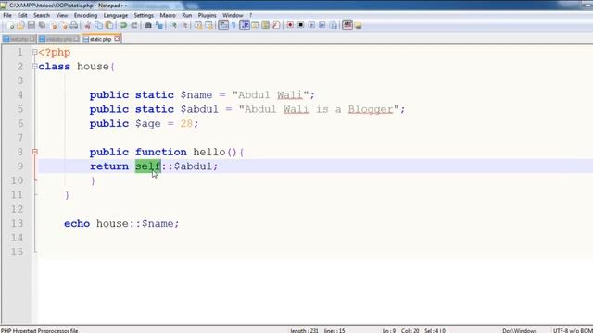This screenshot has width=593, height=333.
Task: Collapse class house fold marker on line 2
Action: (x=34, y=67)
